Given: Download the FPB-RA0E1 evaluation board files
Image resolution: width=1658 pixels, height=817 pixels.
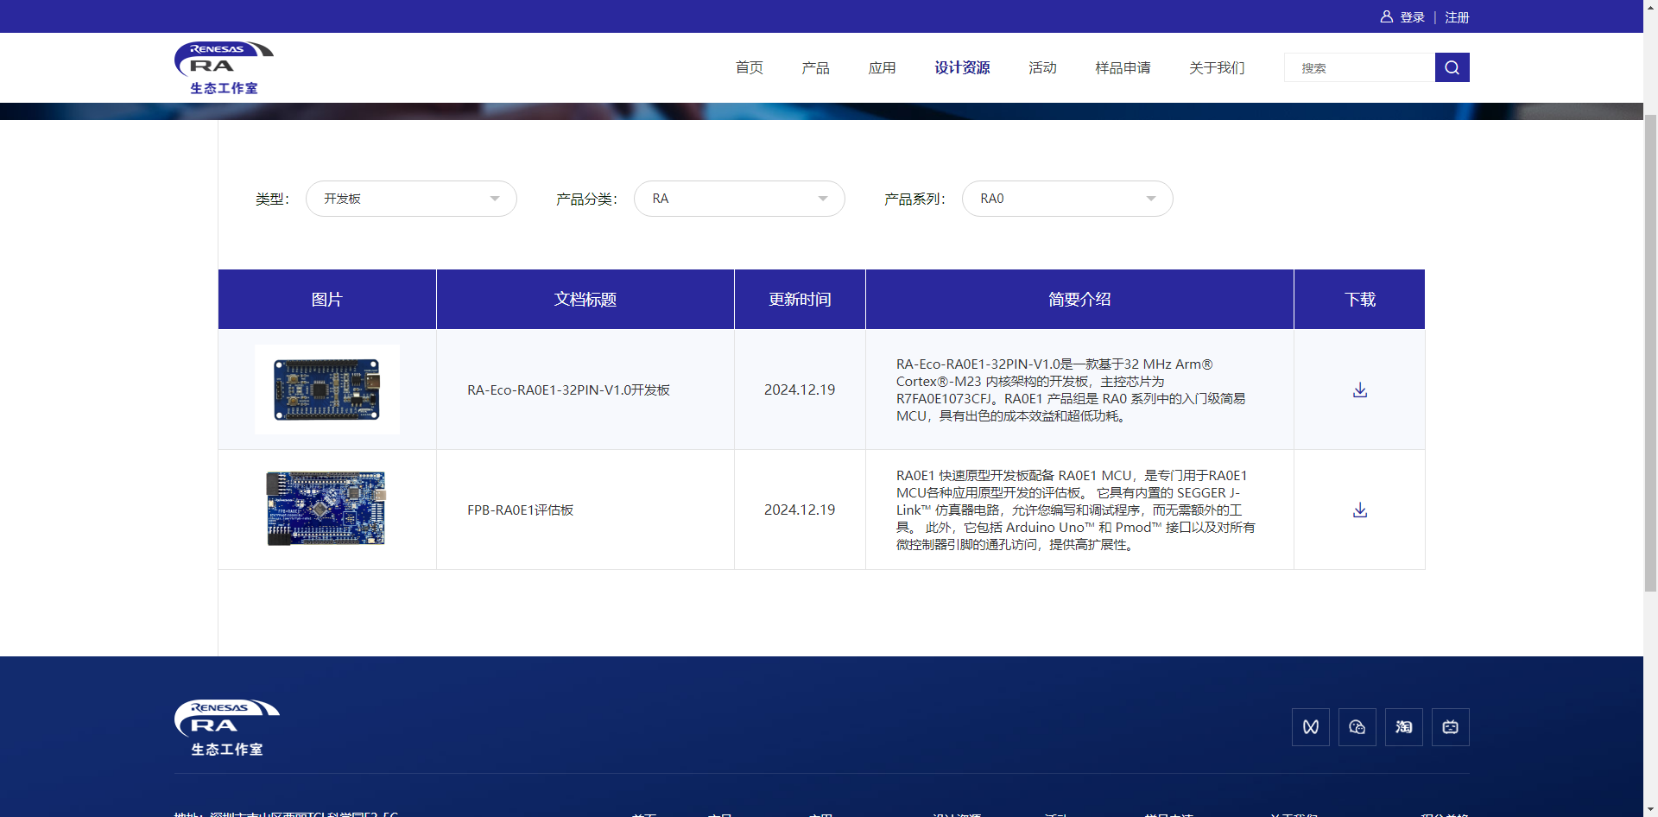Looking at the screenshot, I should click(1359, 510).
